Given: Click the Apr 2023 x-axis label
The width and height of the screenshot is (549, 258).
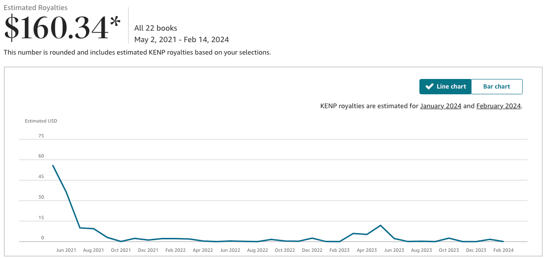Looking at the screenshot, I should pos(367,250).
